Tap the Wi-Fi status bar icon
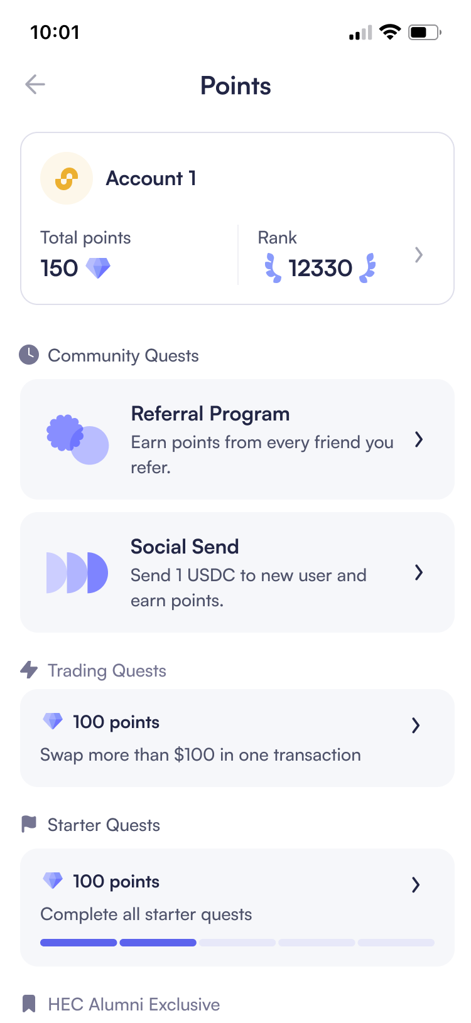Viewport: 471px width, 1023px height. pos(390,32)
